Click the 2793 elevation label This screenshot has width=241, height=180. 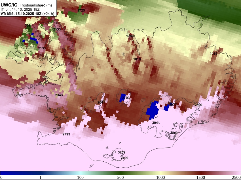pos(66,134)
